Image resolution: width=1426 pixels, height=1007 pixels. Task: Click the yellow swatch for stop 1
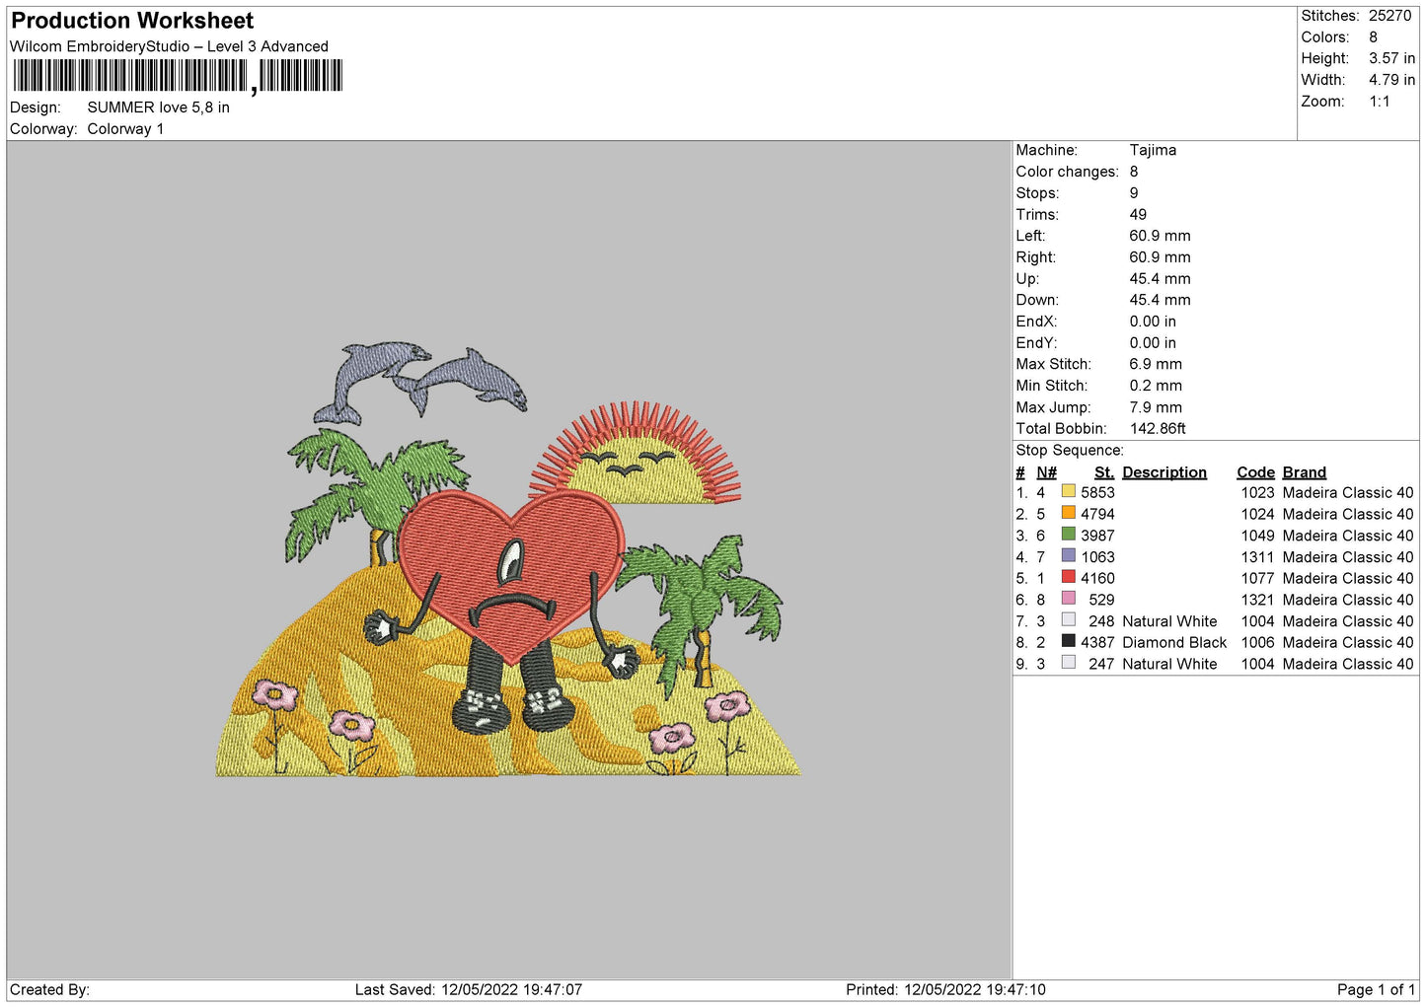coord(1068,491)
